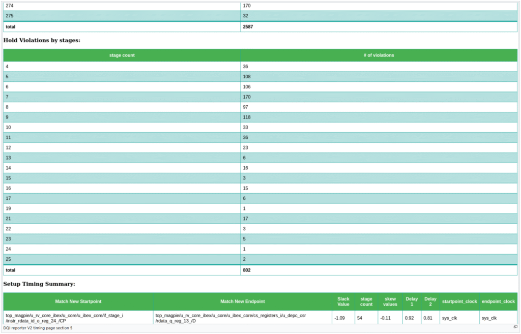Click the 'endpoint_clock' column header

point(498,301)
